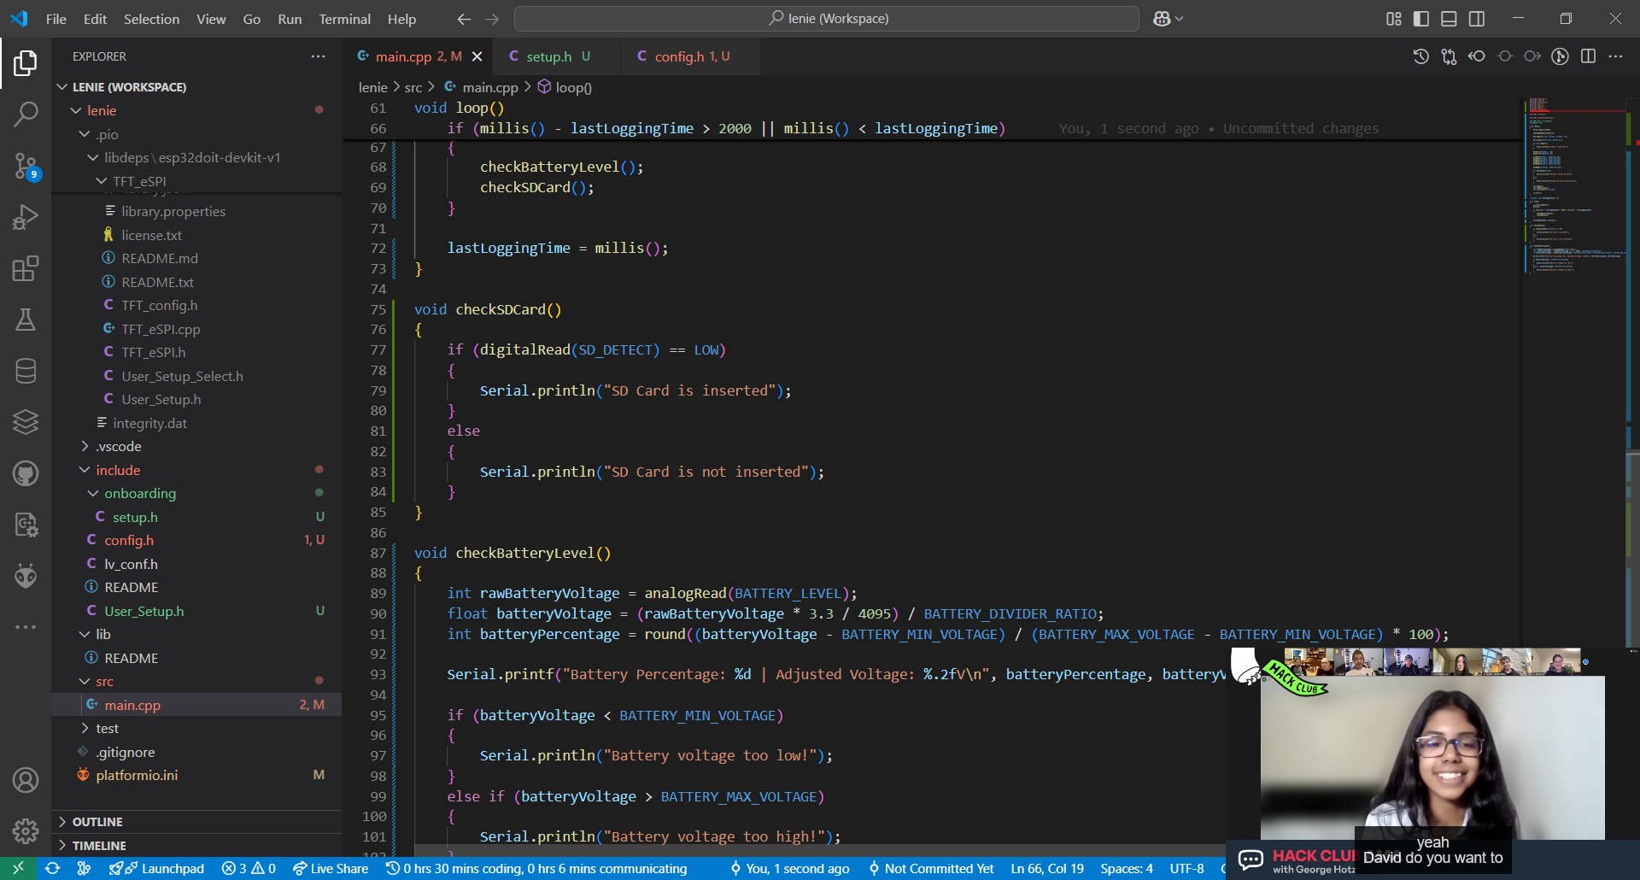Screen dimensions: 1640x880
Task: Go back in editor navigation history
Action: click(x=464, y=19)
